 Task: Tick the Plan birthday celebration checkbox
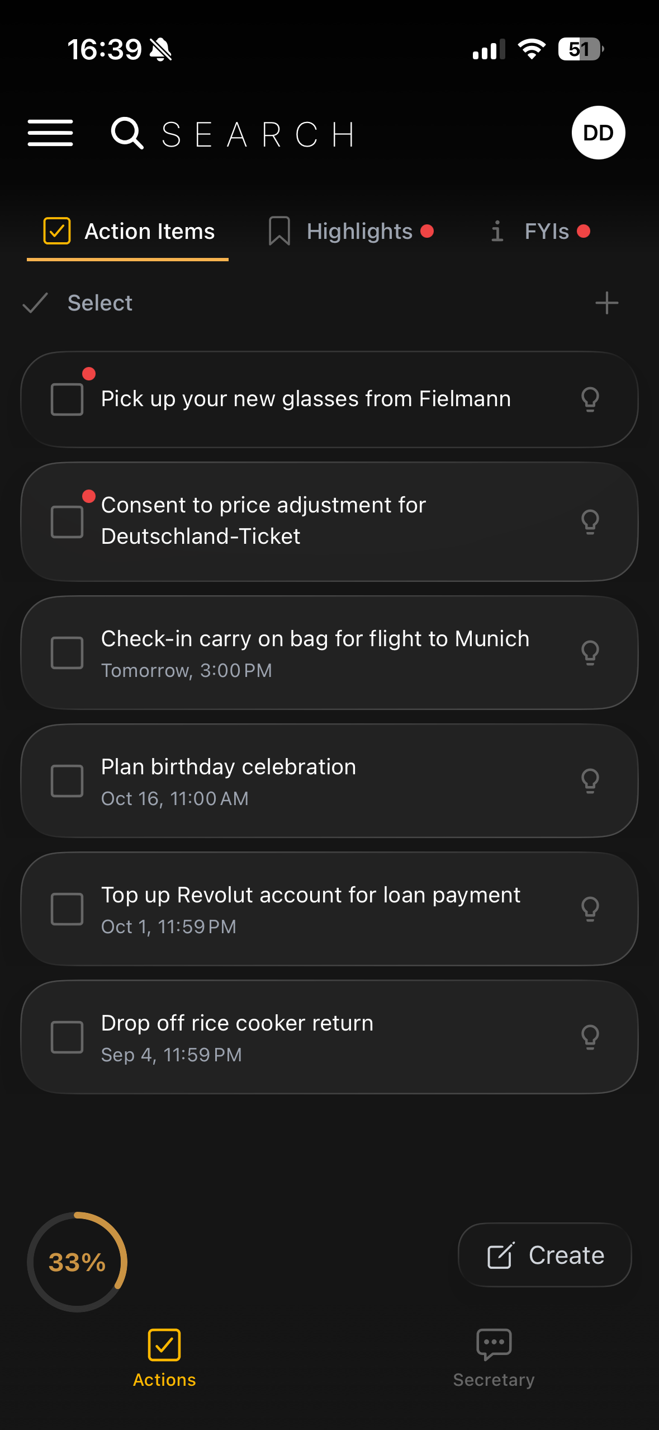[67, 780]
